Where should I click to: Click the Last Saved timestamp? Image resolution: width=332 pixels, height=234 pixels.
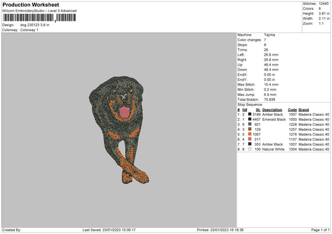click(109, 230)
